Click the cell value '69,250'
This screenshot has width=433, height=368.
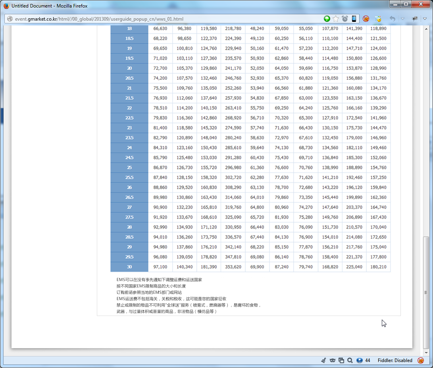[x=281, y=108]
